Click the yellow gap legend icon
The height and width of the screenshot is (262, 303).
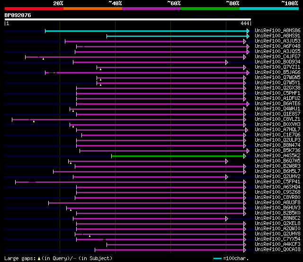pyautogui.click(x=39, y=258)
